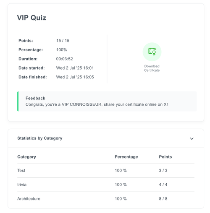Select the Architecture category row

click(x=106, y=199)
